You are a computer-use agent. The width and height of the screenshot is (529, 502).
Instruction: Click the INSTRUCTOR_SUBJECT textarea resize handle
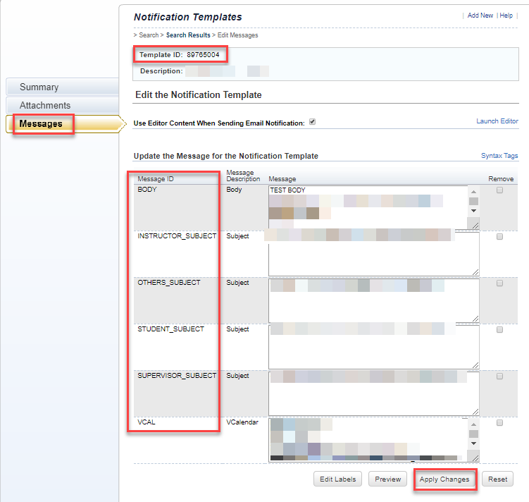(475, 271)
